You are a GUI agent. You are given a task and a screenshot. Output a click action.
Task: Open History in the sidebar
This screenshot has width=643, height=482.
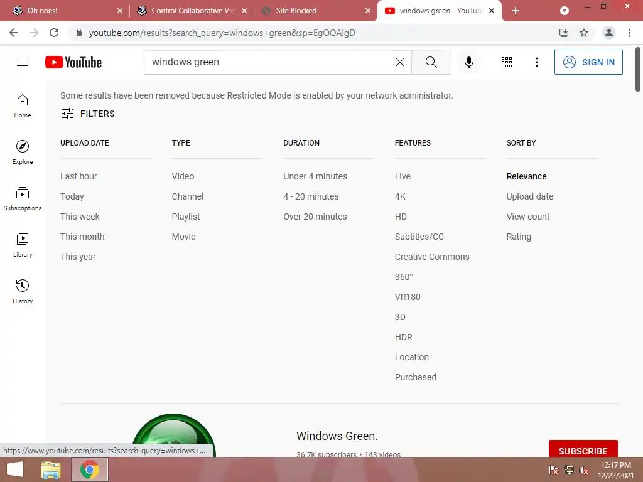pos(23,291)
